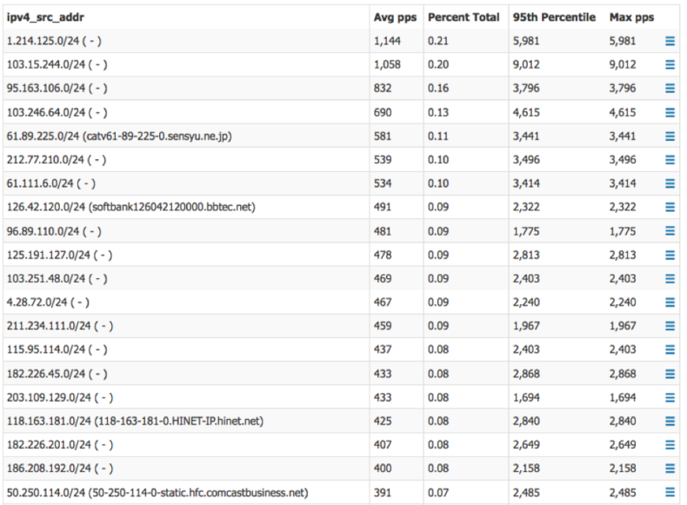
Task: Click the 182.226.45.0/24 address entry
Action: [57, 374]
